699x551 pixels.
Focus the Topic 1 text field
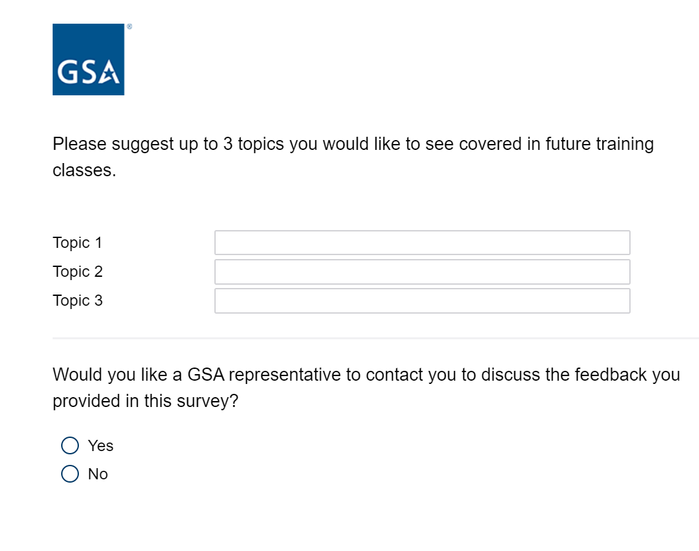(422, 243)
